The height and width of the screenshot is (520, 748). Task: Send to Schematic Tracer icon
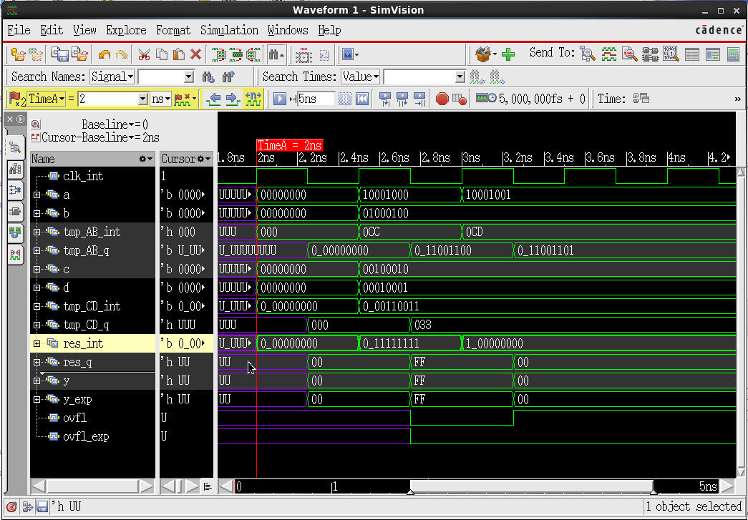pos(650,54)
